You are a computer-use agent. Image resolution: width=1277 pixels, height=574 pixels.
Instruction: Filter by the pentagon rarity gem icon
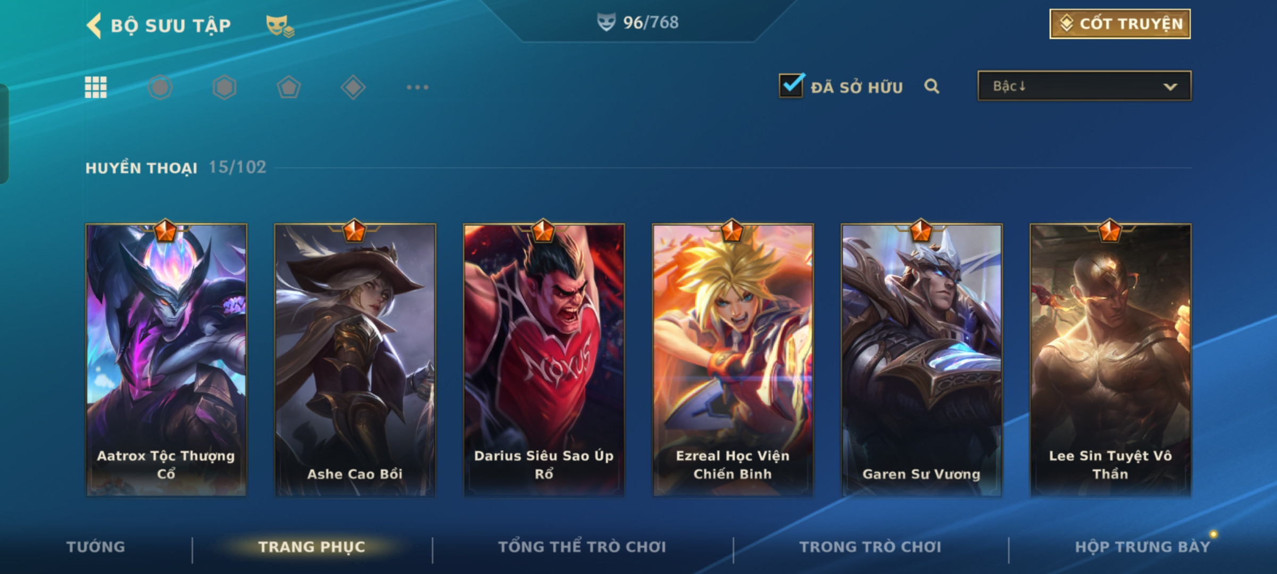[289, 87]
